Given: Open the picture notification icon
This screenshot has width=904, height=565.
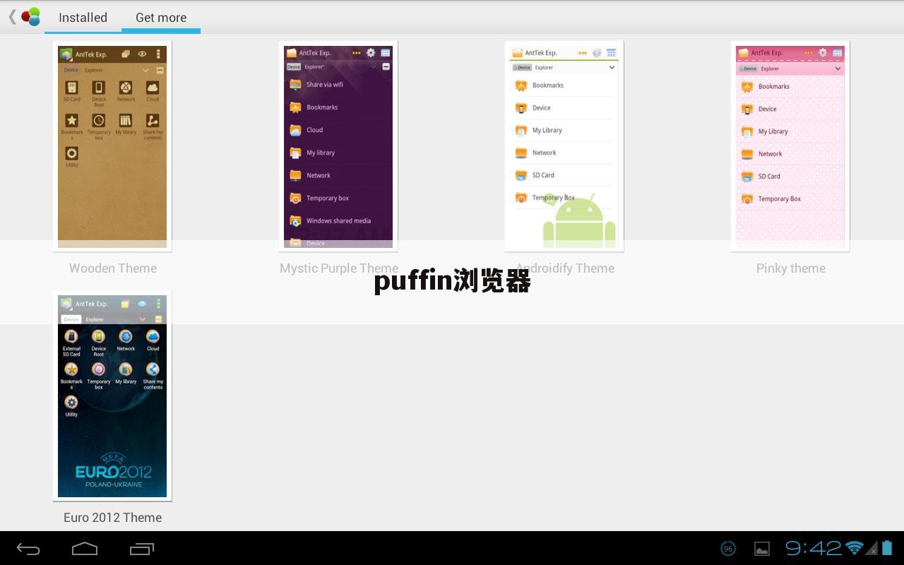Looking at the screenshot, I should point(762,549).
